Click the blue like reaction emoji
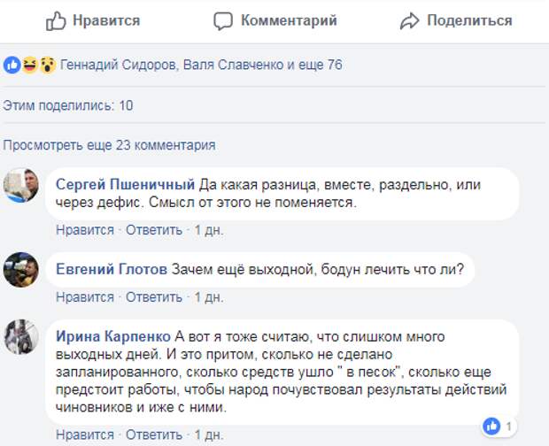The image size is (549, 446). (x=12, y=65)
